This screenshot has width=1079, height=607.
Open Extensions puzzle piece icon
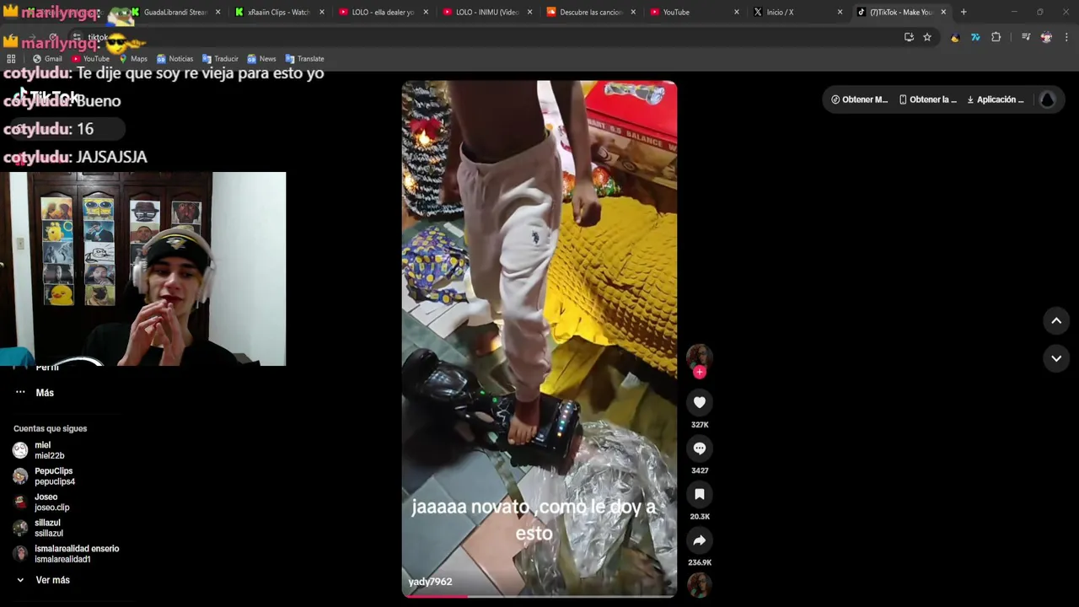click(996, 37)
